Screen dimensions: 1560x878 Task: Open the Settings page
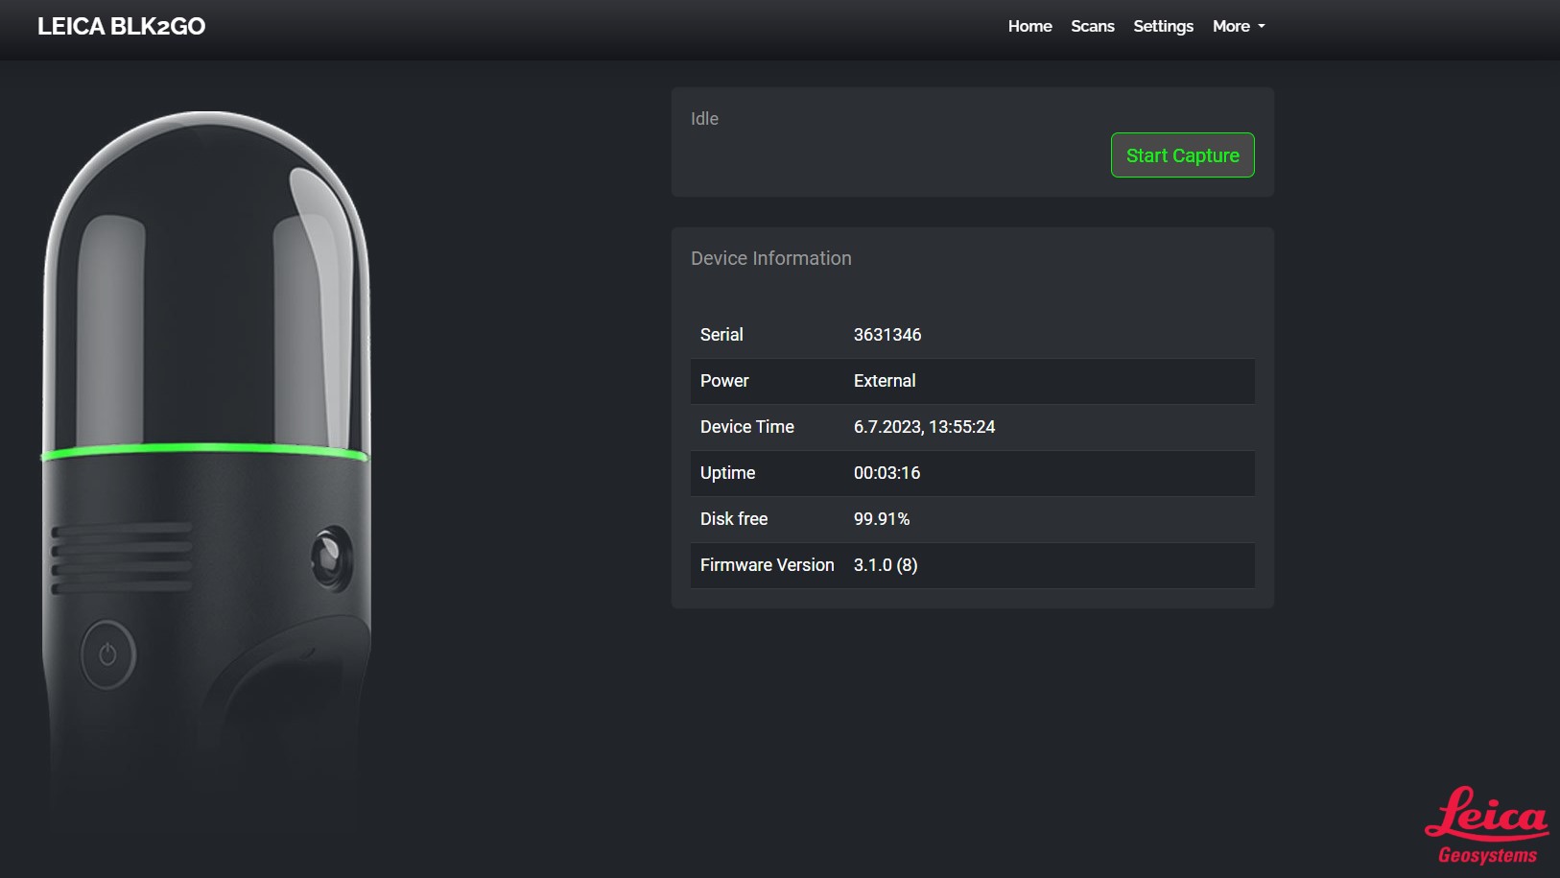1163,27
